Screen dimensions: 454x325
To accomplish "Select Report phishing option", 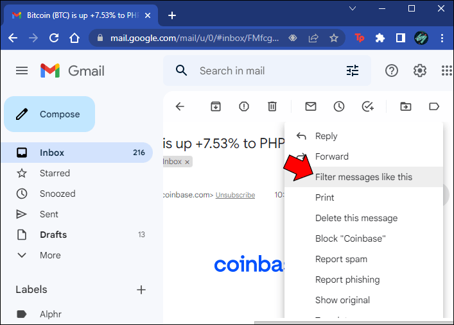I will [x=363, y=279].
